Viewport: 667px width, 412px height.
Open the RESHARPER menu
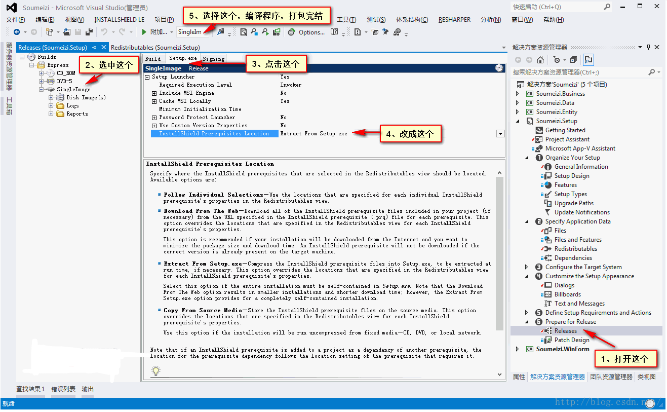click(x=454, y=20)
